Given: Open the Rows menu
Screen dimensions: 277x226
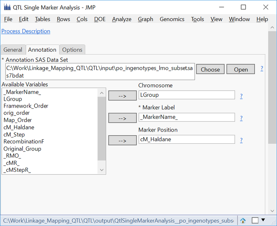Looking at the screenshot, I should pyautogui.click(x=64, y=19).
